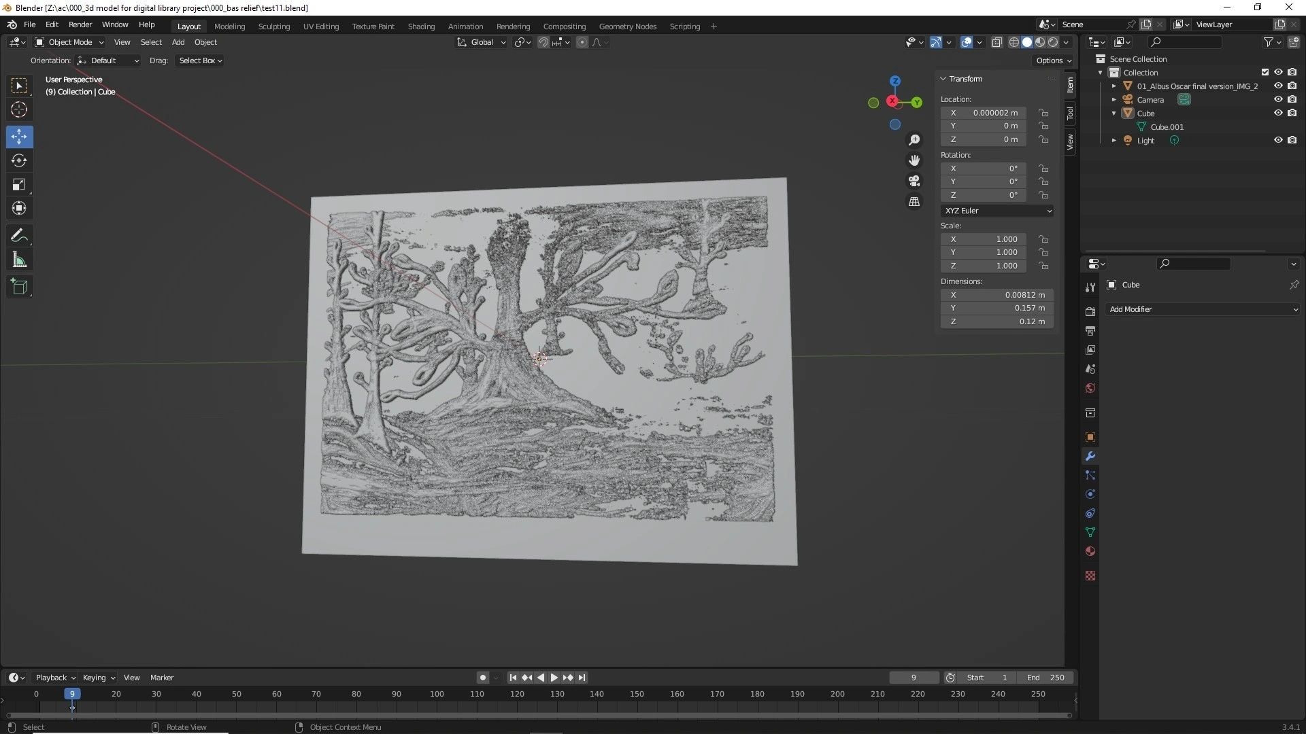This screenshot has width=1306, height=734.
Task: Expand the Light item in outliner
Action: click(x=1114, y=141)
